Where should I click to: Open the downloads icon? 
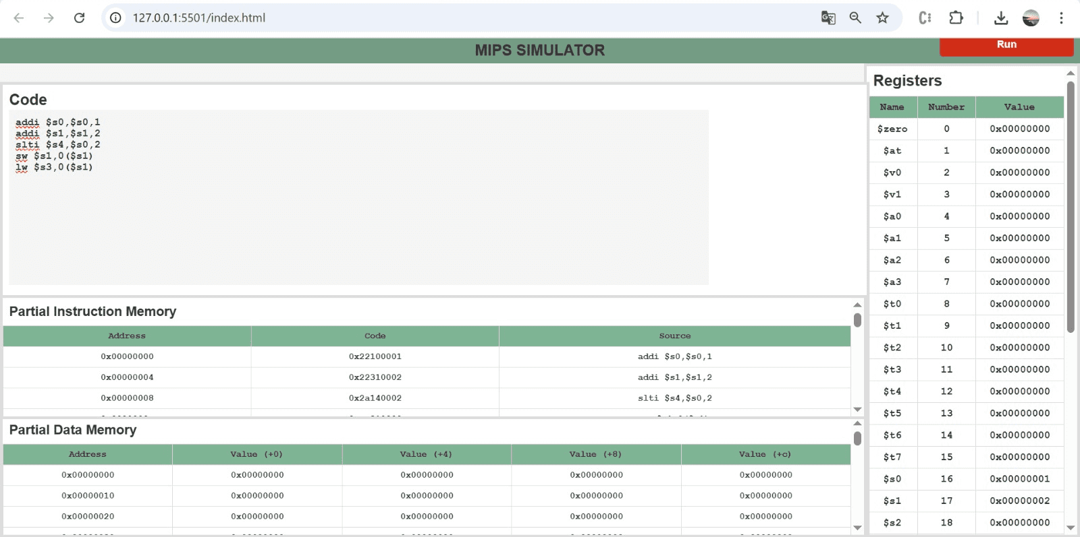(x=1001, y=18)
